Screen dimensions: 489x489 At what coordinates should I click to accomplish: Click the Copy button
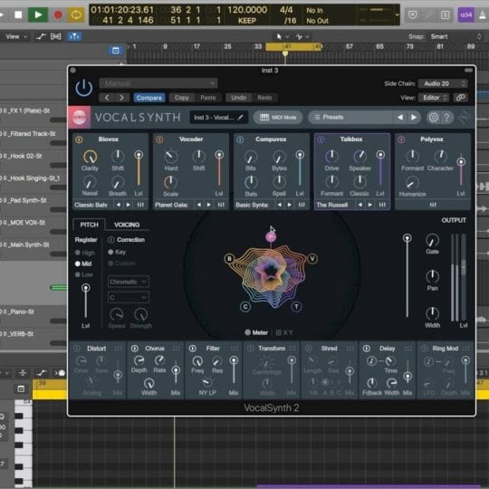pyautogui.click(x=181, y=98)
